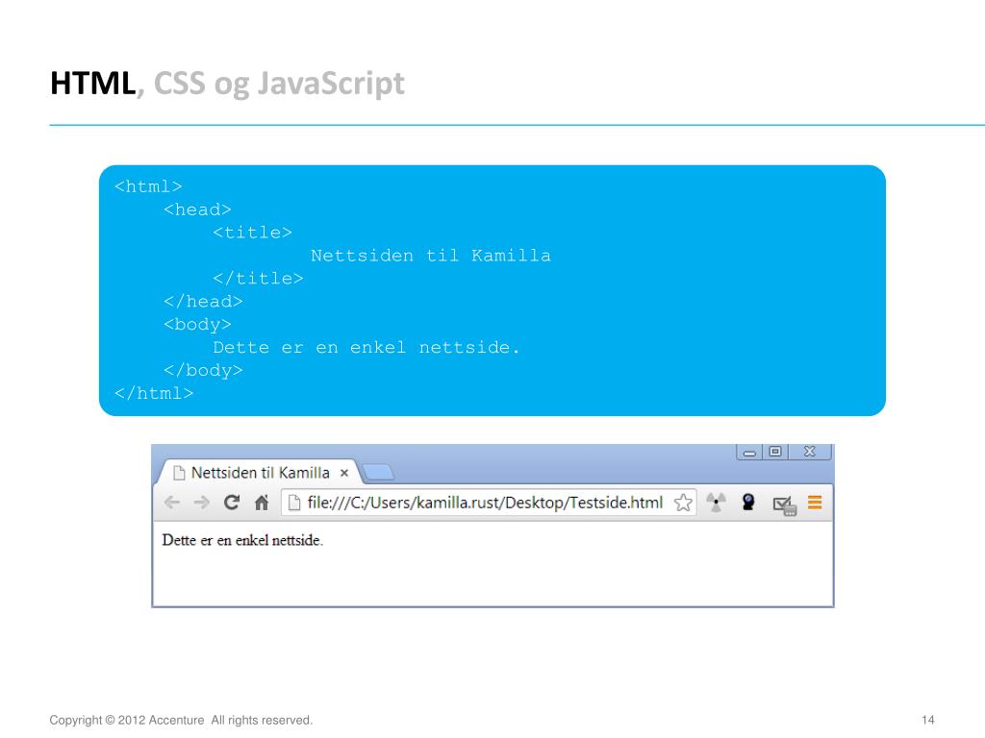
Task: Click 'CSS og JavaScript' in the slide title
Action: [x=279, y=85]
